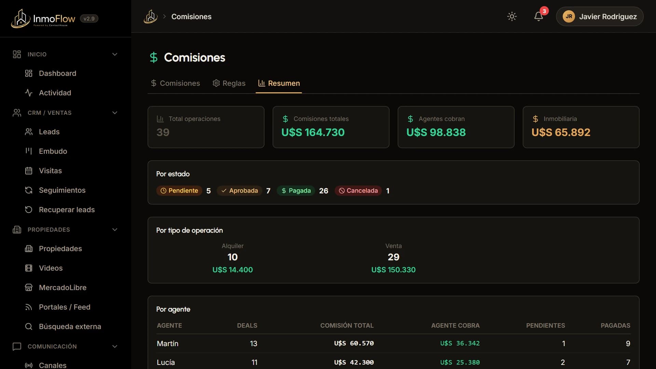Click the Inmobiliaria U$S 65.892 value

(561, 133)
